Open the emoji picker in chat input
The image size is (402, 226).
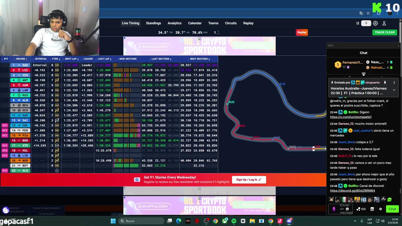[347, 209]
